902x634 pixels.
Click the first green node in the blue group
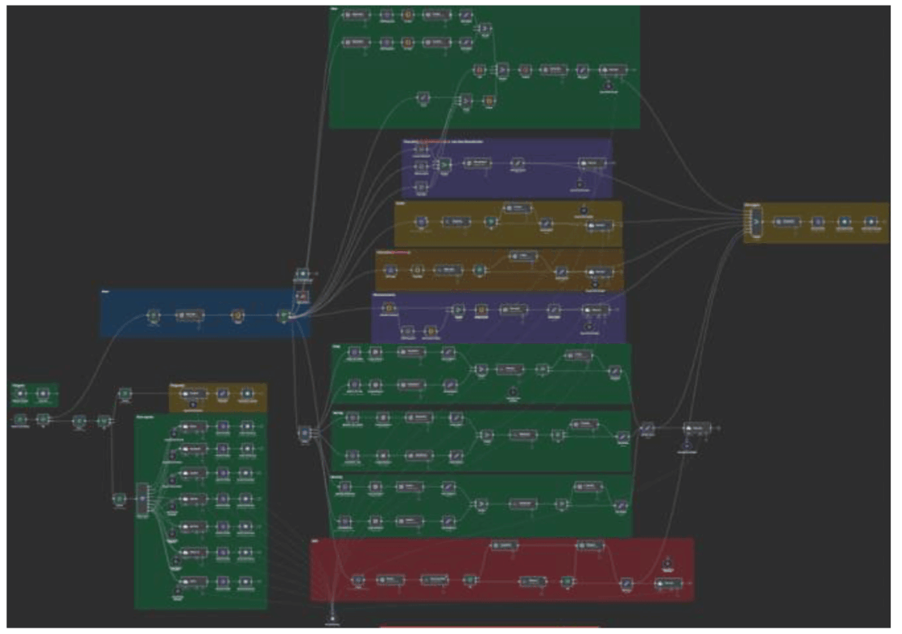(x=153, y=315)
